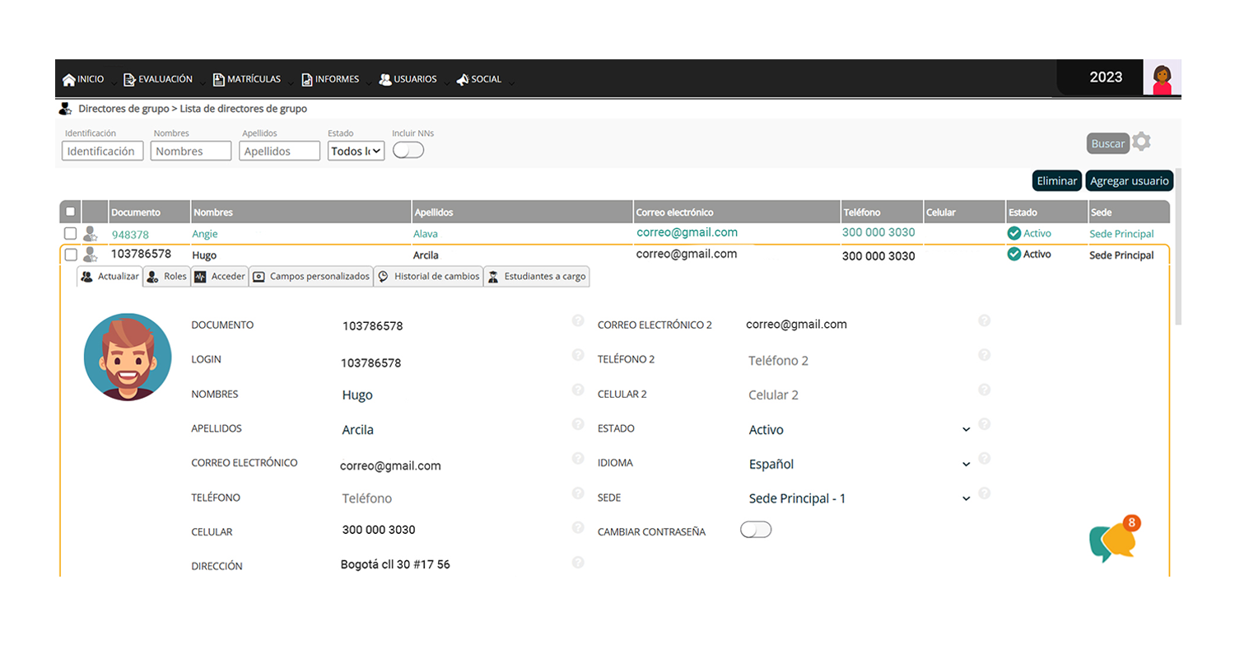Open the chat bubbles notification icon

coord(1114,540)
